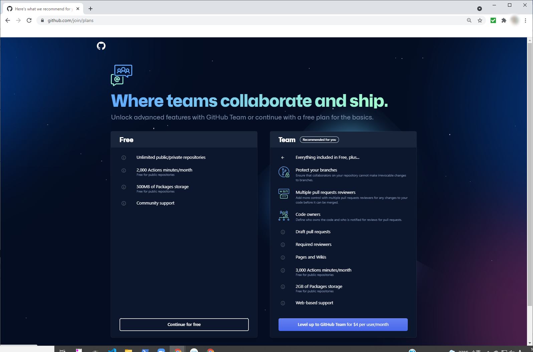The height and width of the screenshot is (352, 533).
Task: Reload the current page
Action: (x=29, y=20)
